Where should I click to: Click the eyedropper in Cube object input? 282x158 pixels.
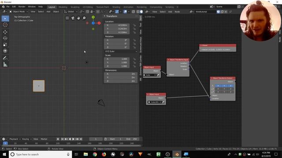(158, 75)
